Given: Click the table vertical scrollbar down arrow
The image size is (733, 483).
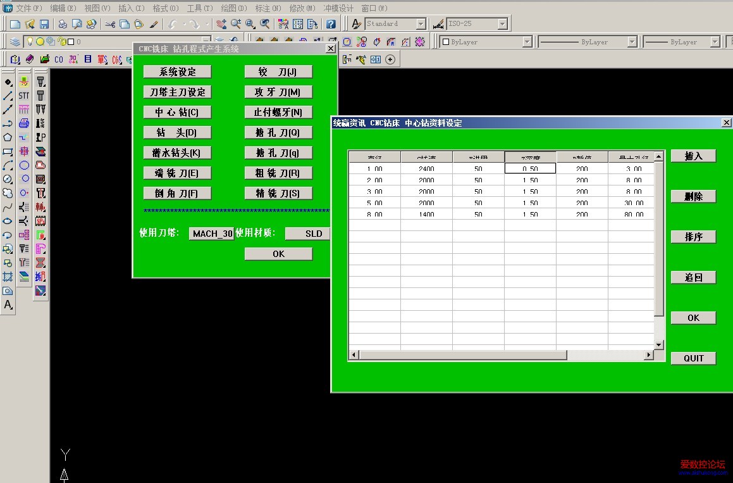Looking at the screenshot, I should [659, 345].
